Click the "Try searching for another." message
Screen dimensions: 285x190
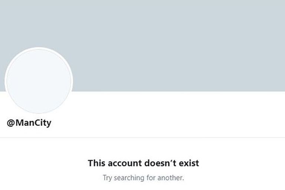[x=143, y=178]
